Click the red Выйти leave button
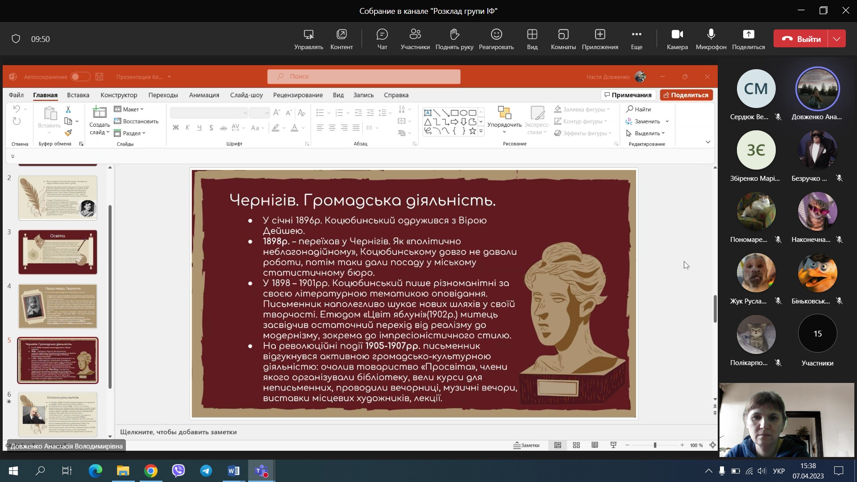The image size is (857, 482). 801,39
